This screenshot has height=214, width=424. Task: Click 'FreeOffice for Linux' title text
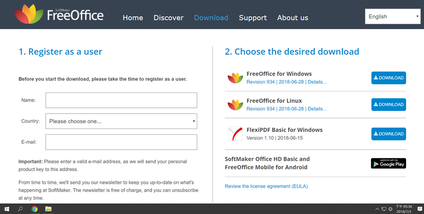274,101
